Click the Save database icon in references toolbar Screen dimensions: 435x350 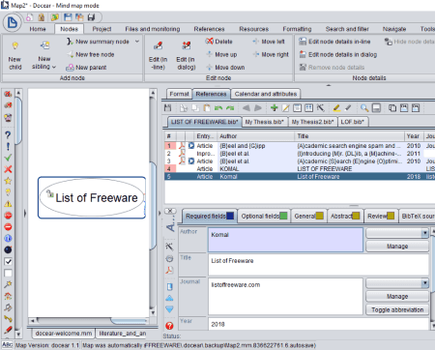[x=167, y=108]
